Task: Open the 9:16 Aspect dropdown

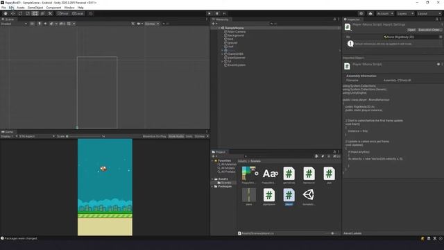Action: click(37, 136)
